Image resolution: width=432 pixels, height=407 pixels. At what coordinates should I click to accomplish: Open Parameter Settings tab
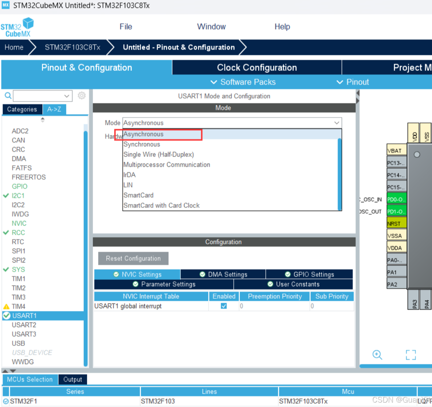coord(164,284)
